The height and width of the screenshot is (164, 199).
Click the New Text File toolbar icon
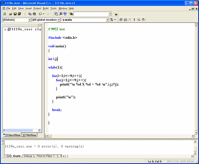[5, 14]
